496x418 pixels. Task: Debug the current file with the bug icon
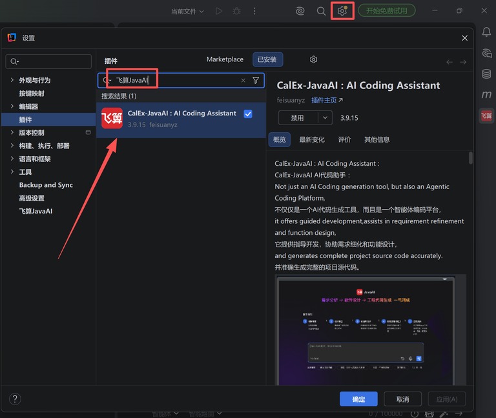tap(236, 11)
